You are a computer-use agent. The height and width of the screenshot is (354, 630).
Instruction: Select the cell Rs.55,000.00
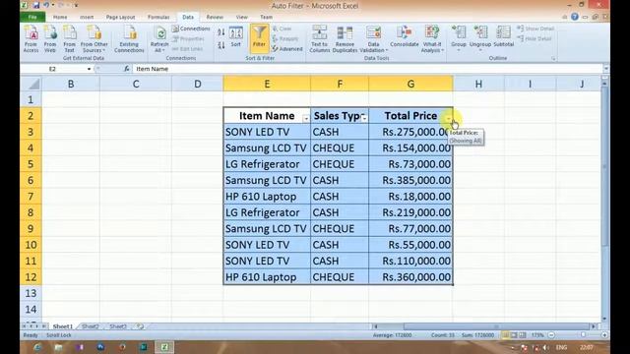click(410, 245)
